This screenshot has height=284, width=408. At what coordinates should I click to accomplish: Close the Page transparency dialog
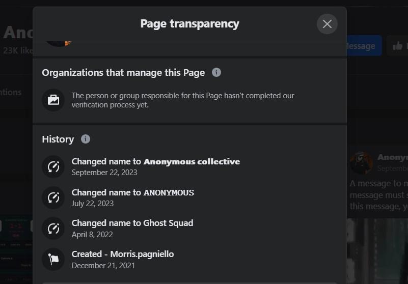(x=327, y=24)
